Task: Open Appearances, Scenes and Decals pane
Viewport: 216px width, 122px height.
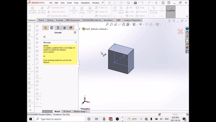Action: coord(187,47)
